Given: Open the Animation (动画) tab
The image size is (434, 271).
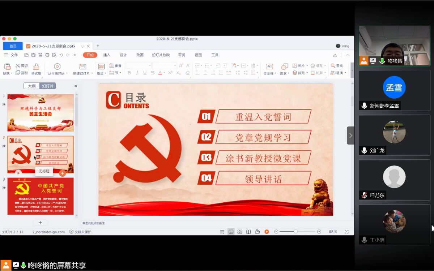Looking at the screenshot, I should 140,55.
